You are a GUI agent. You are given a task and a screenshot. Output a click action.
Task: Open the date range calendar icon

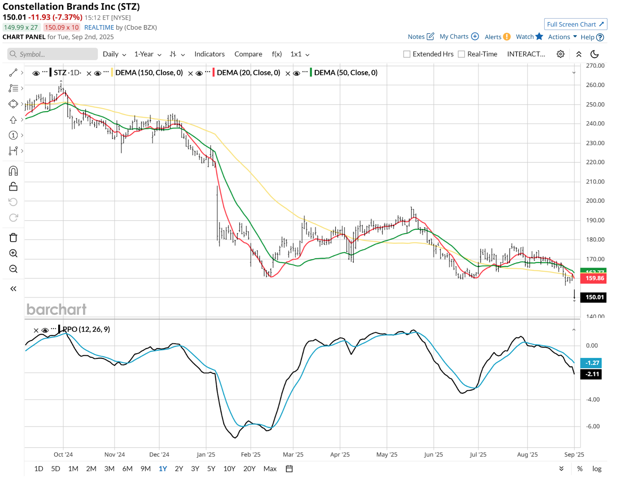pos(289,469)
